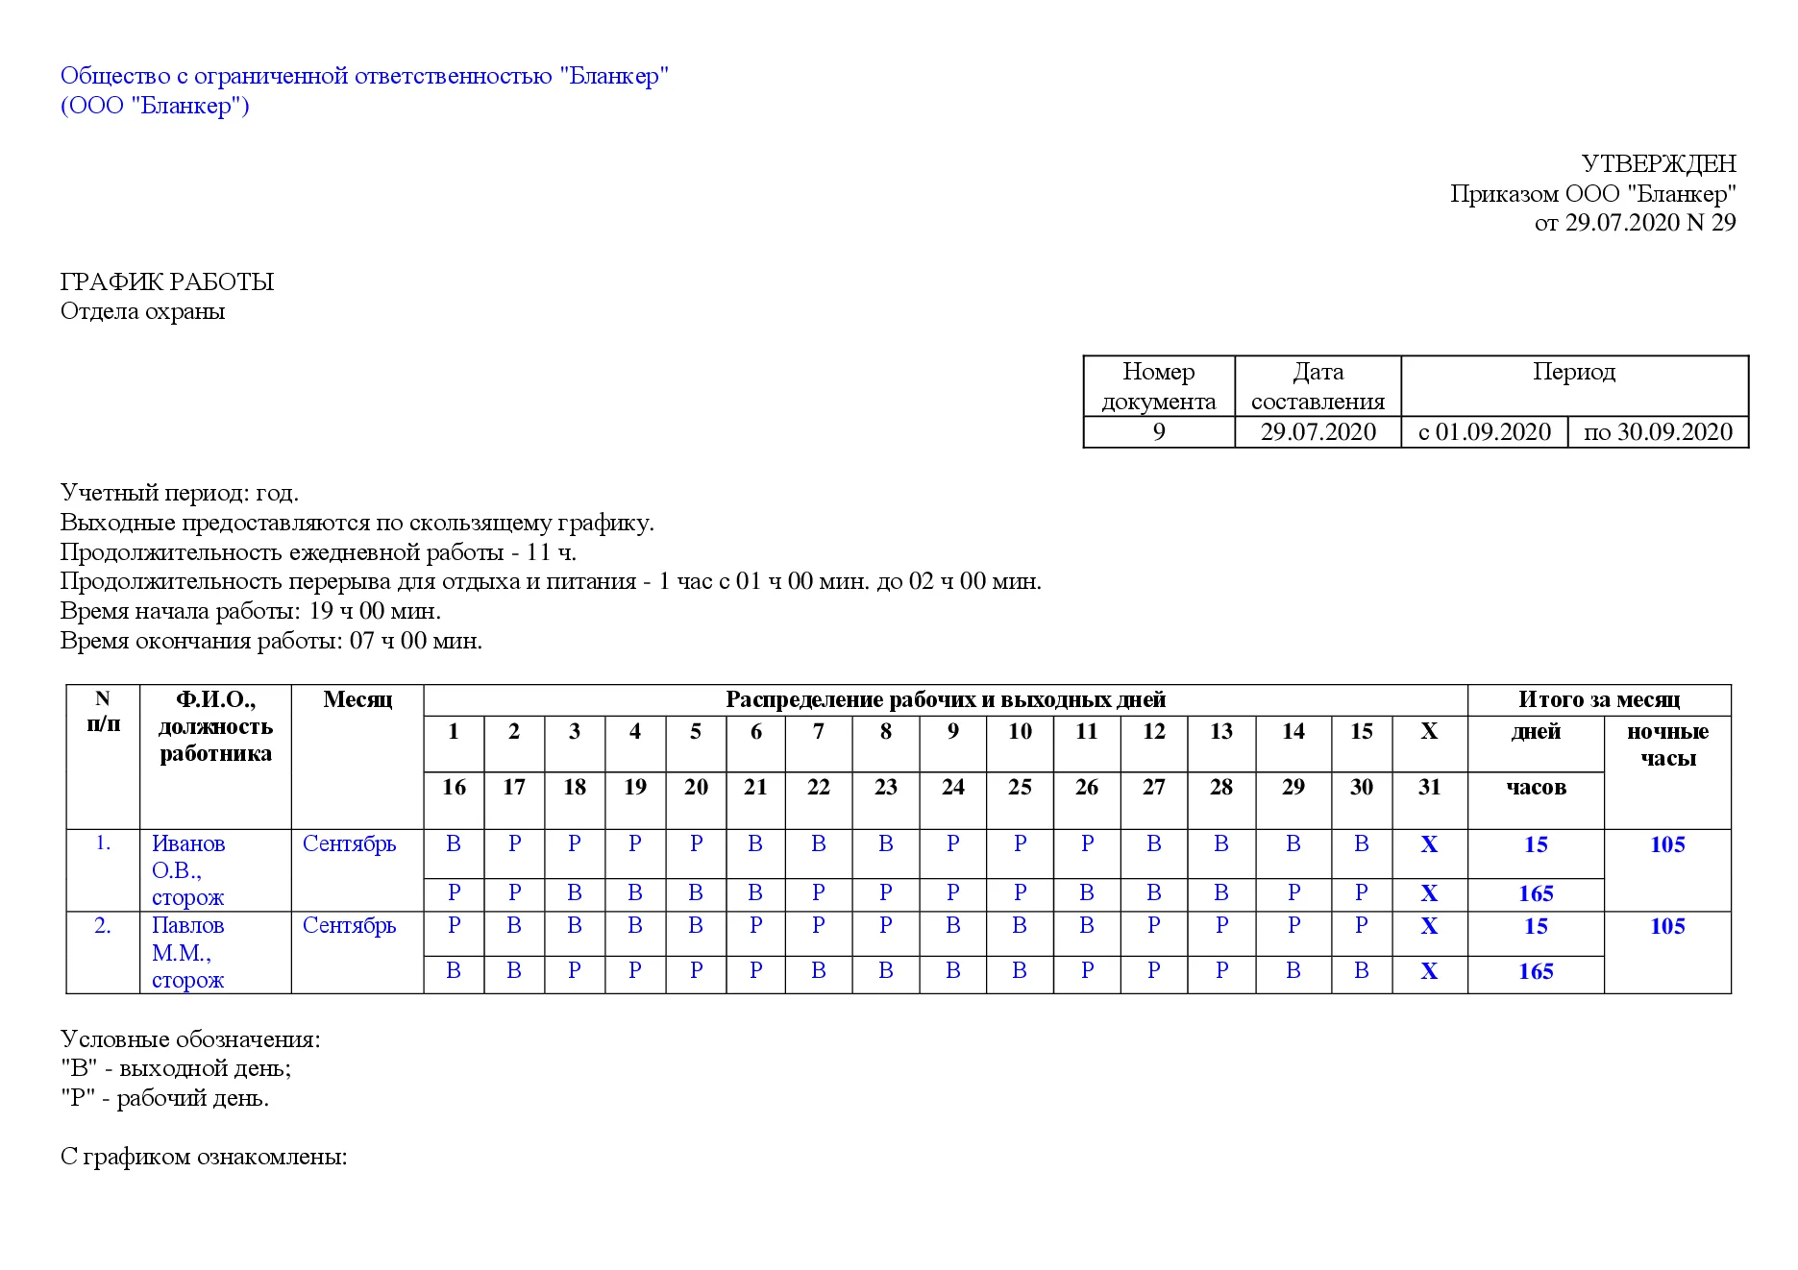Click the break duration line with 01 ч 00 мин
Image resolution: width=1798 pixels, height=1270 pixels.
click(x=551, y=581)
